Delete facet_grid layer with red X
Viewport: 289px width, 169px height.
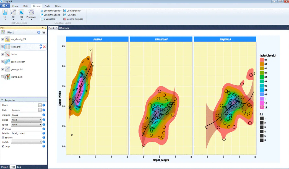[45, 47]
